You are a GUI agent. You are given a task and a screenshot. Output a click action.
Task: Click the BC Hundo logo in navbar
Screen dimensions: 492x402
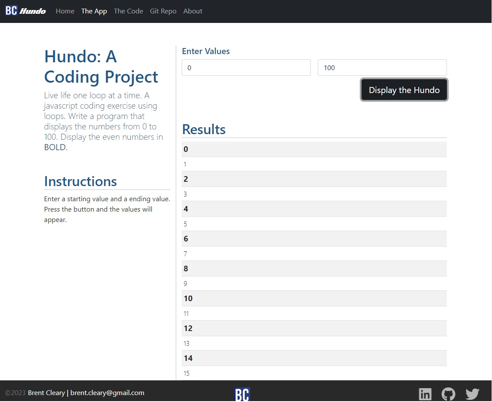coord(26,11)
